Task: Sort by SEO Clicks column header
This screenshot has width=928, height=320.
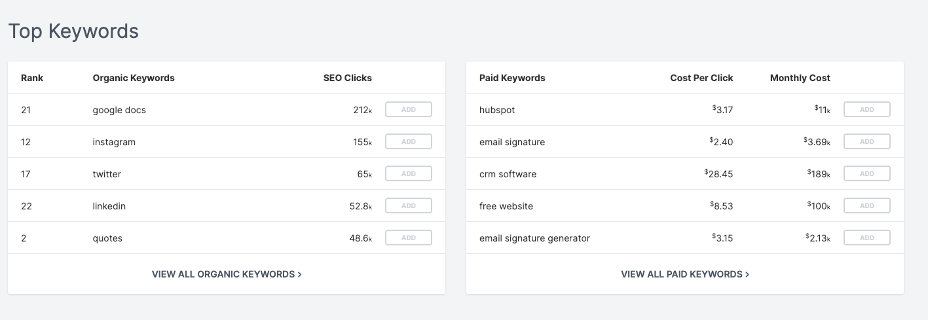Action: tap(347, 78)
